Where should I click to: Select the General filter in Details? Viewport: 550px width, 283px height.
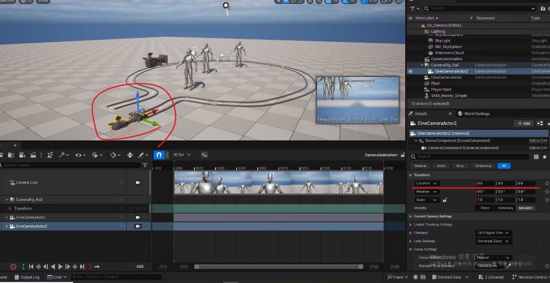420,166
